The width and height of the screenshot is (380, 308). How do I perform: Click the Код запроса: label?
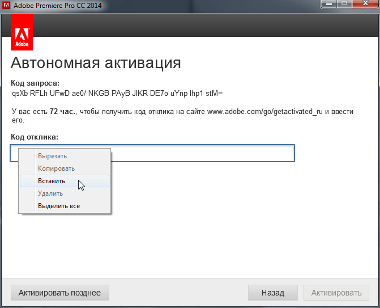35,83
